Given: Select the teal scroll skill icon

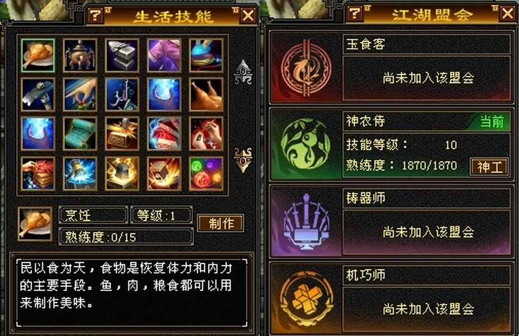Looking at the screenshot, I should coord(80,133).
